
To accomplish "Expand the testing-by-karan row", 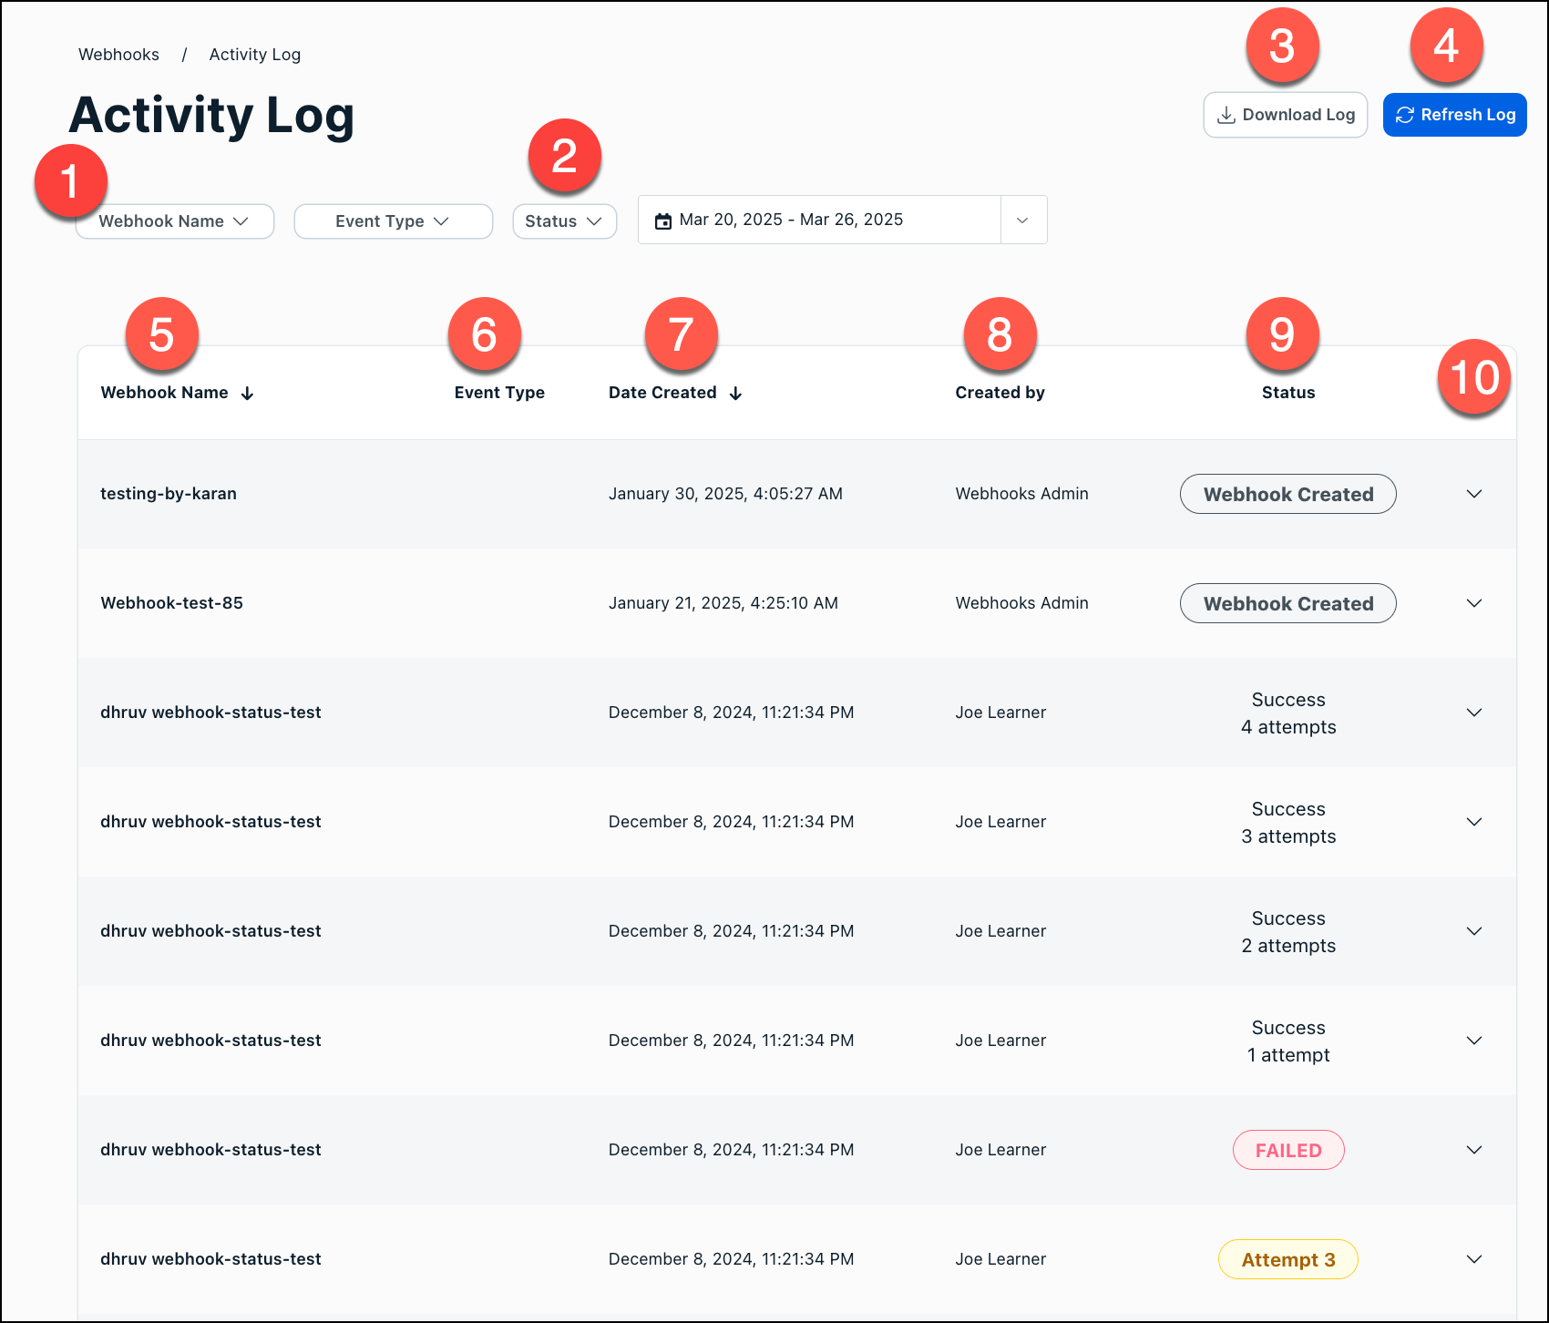I will [x=1473, y=494].
